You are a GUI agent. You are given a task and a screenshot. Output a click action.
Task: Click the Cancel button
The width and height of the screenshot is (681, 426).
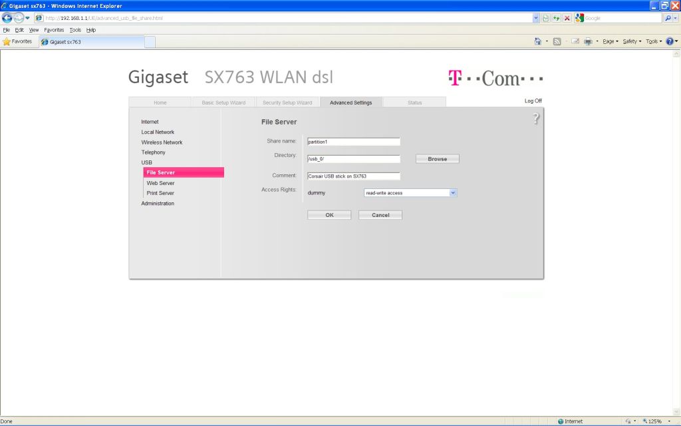click(380, 215)
